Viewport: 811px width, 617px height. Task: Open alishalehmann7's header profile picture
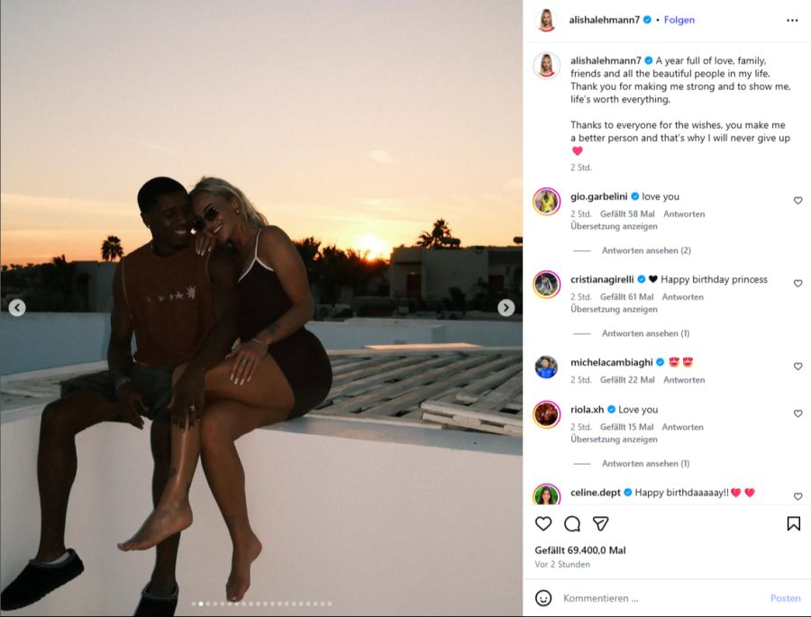coord(547,20)
